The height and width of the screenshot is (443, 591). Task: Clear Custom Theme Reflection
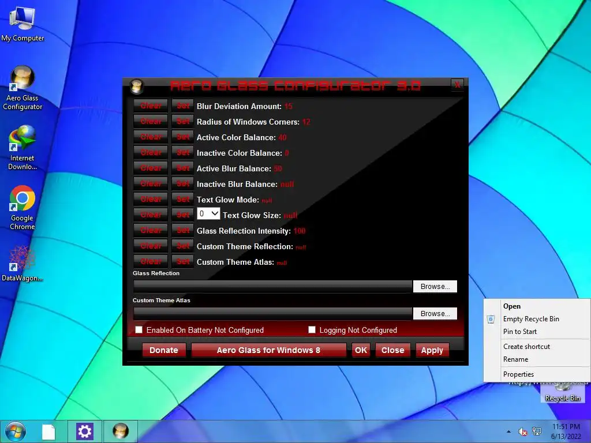(x=151, y=246)
